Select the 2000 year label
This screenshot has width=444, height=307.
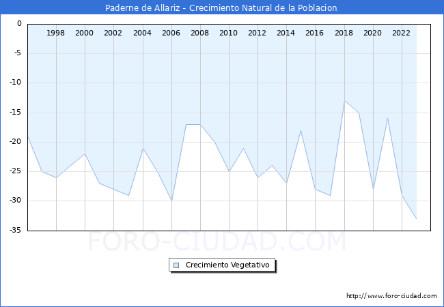(x=85, y=33)
